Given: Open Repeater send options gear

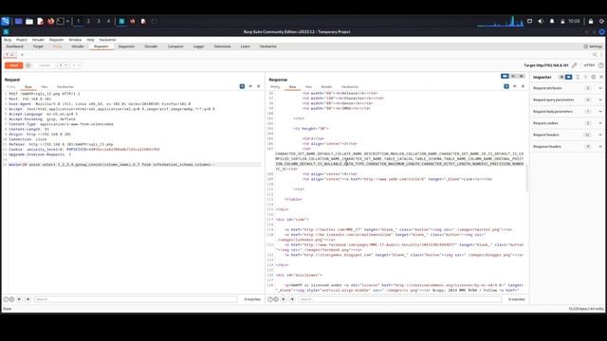Looking at the screenshot, I should point(28,65).
